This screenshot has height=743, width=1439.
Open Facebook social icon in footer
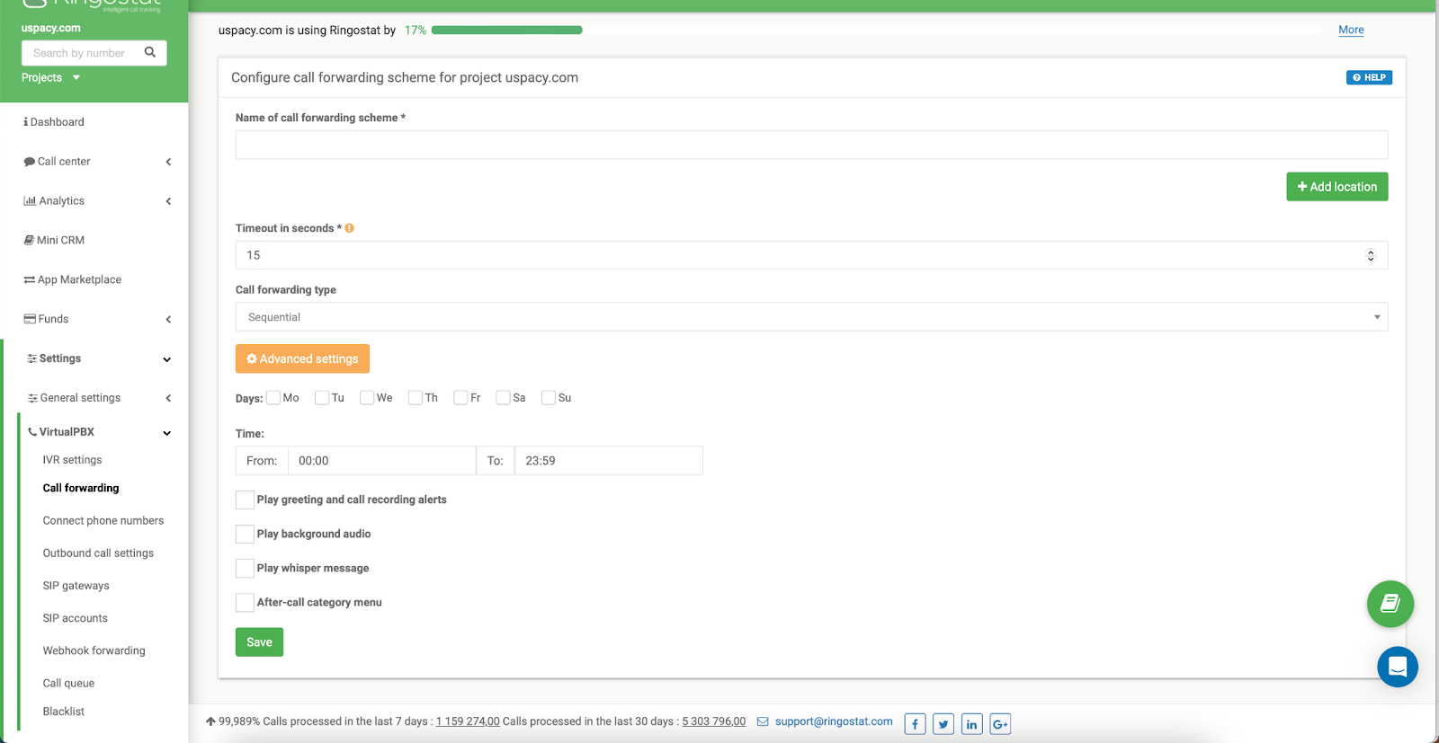(x=915, y=724)
